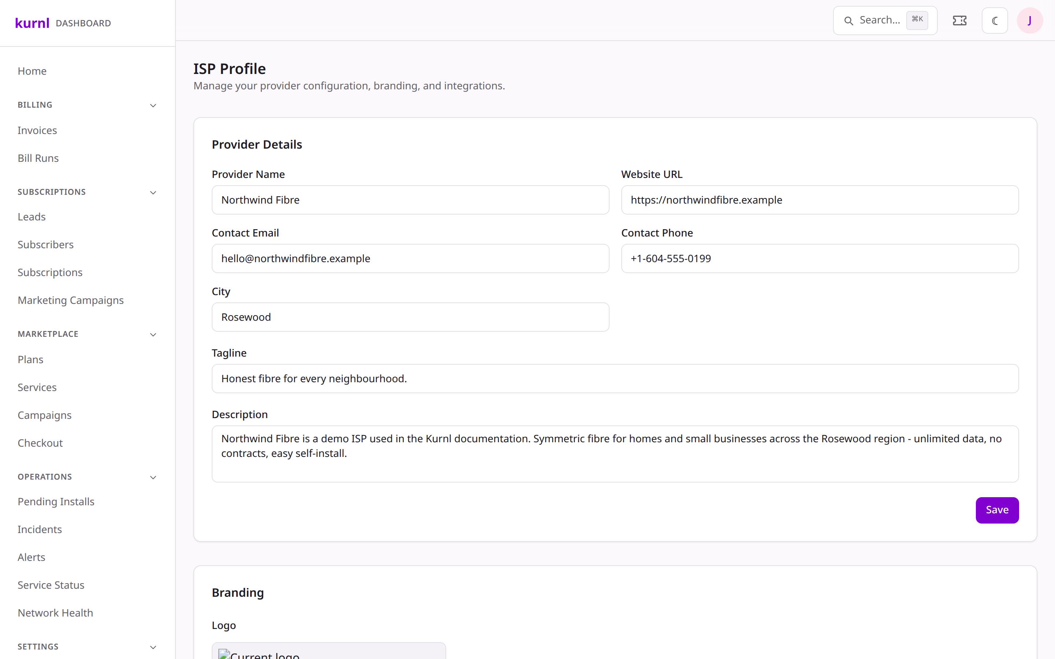Click the ⌘K shortcut badge
This screenshot has height=659, width=1055.
pos(917,20)
